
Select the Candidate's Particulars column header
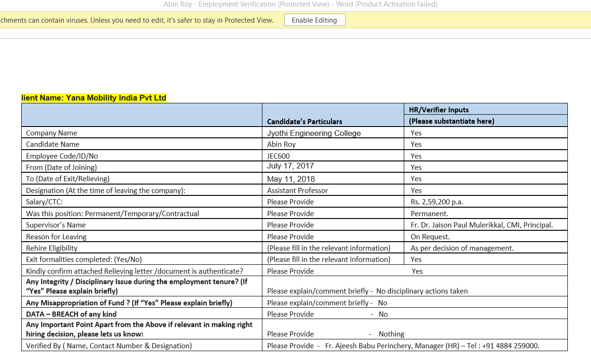pyautogui.click(x=304, y=121)
